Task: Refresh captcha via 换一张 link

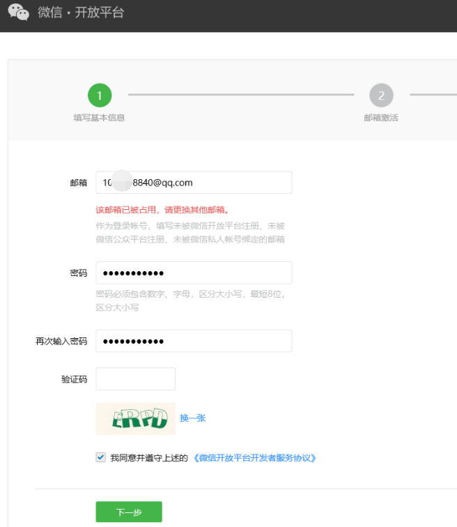Action: pyautogui.click(x=192, y=418)
